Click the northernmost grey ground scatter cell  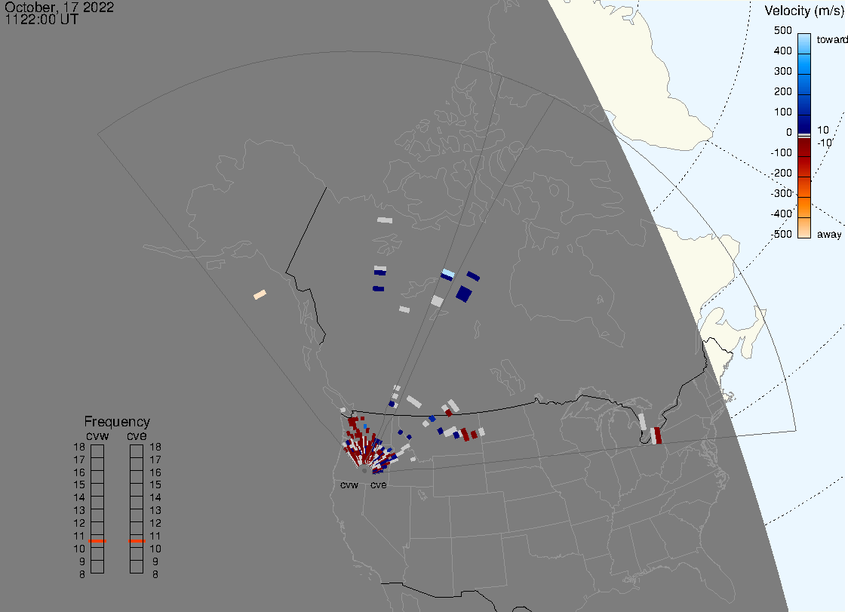385,220
